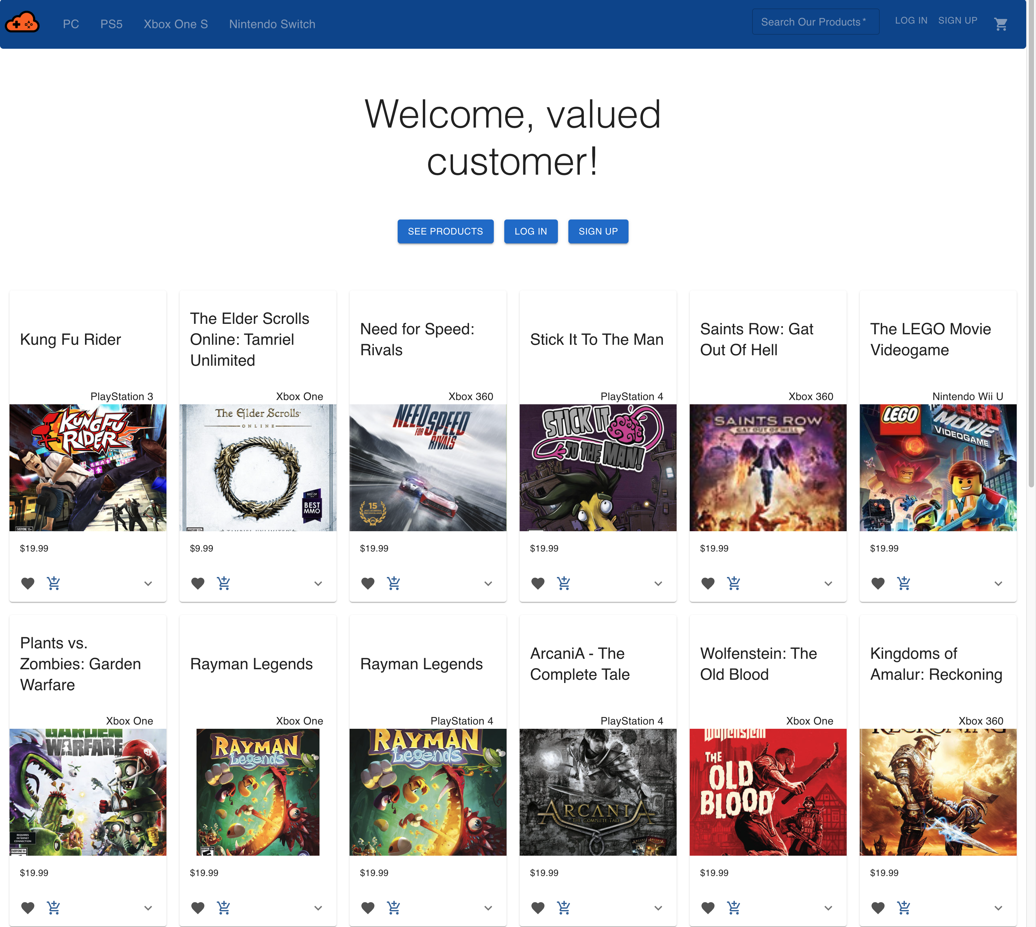This screenshot has width=1036, height=927.
Task: Add Wolfenstein: The Old Blood to cart
Action: [734, 908]
